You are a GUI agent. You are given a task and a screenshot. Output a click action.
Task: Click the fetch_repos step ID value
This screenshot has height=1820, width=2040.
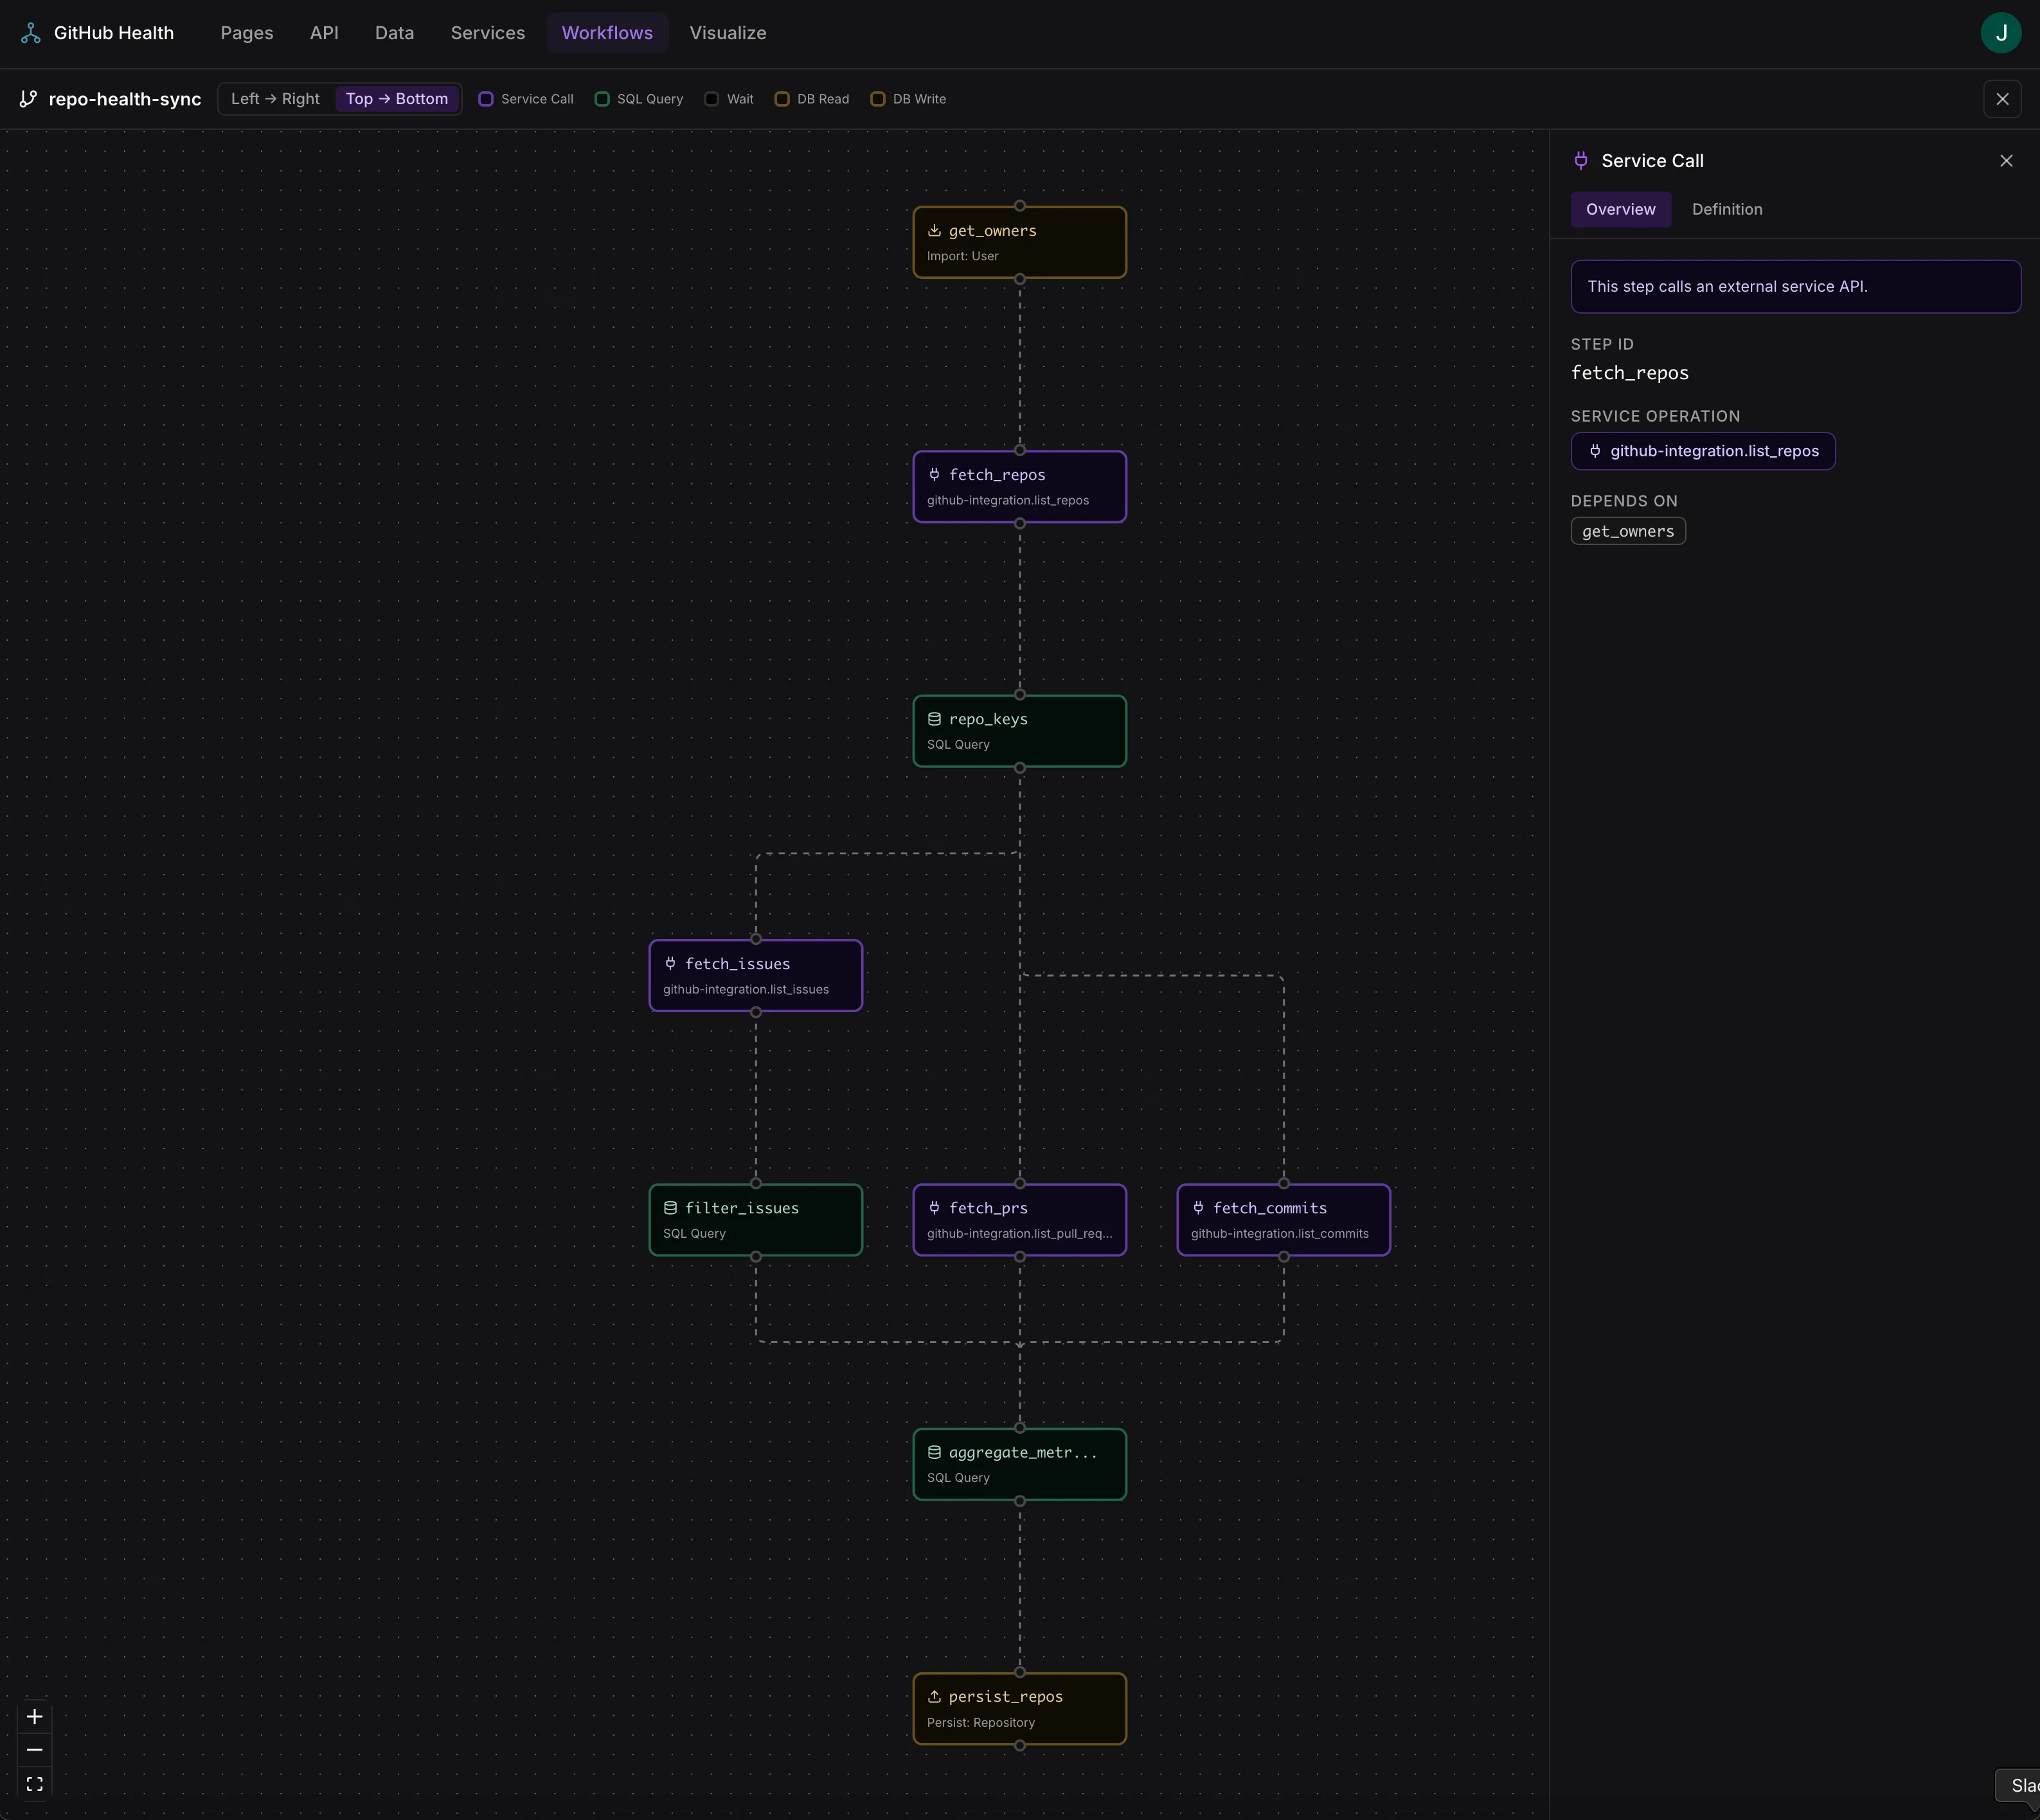pyautogui.click(x=1629, y=373)
